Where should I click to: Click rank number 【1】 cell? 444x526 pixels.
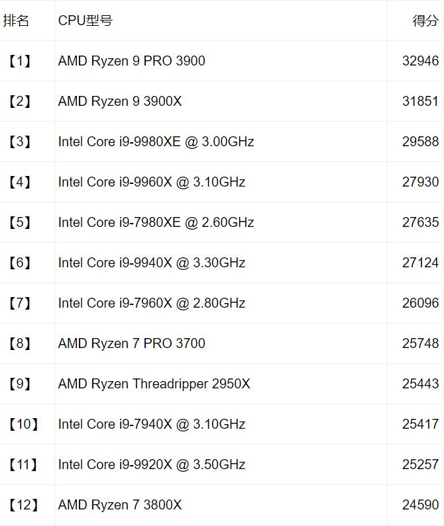coord(20,61)
